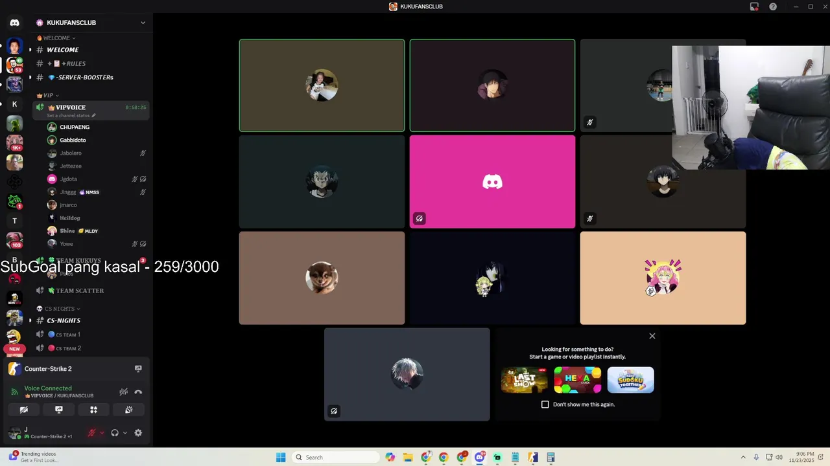Toggle noise suppression in voice panel

tap(123, 392)
